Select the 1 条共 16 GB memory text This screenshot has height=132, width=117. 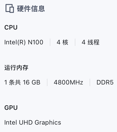(22, 82)
